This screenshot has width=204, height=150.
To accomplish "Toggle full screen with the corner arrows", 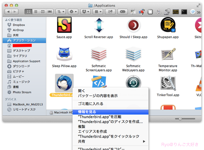I will pyautogui.click(x=198, y=6).
